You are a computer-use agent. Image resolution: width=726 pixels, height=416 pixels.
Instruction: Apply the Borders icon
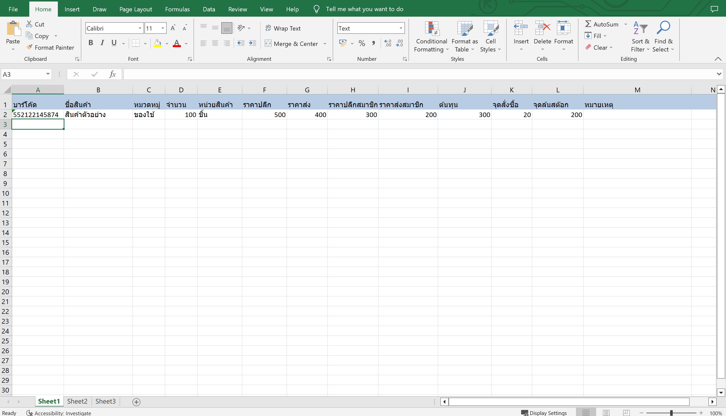136,43
